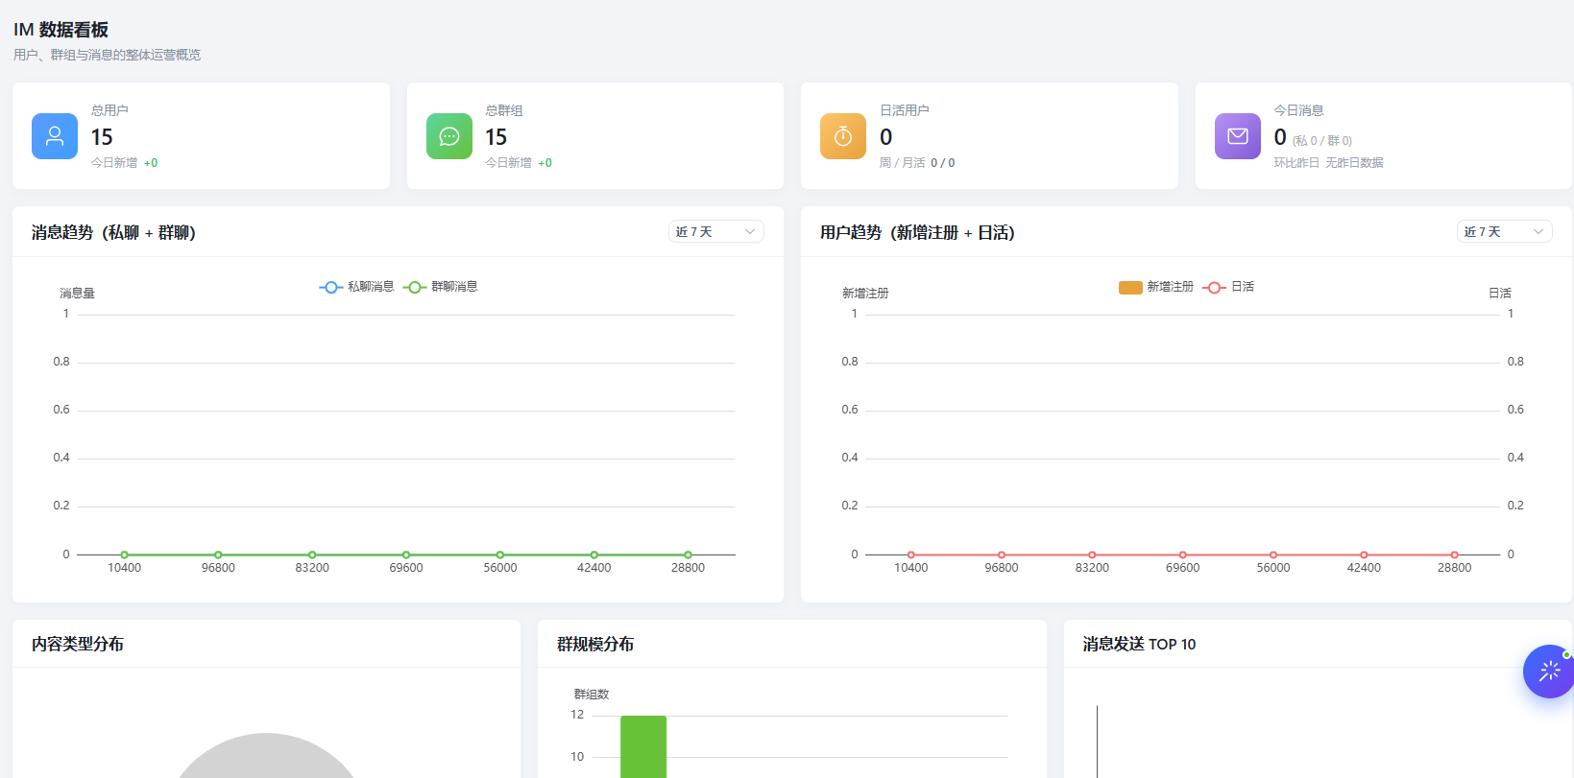Click the 环比昨日 无昨日数据 text

1328,163
